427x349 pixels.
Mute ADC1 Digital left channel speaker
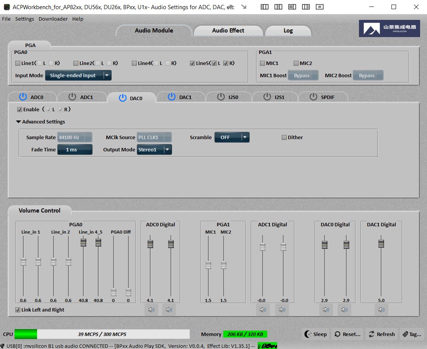click(x=263, y=310)
